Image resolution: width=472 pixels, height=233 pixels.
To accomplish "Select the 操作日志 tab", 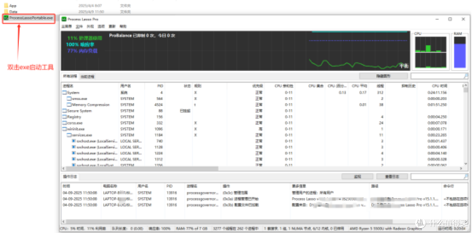I will tap(70, 177).
